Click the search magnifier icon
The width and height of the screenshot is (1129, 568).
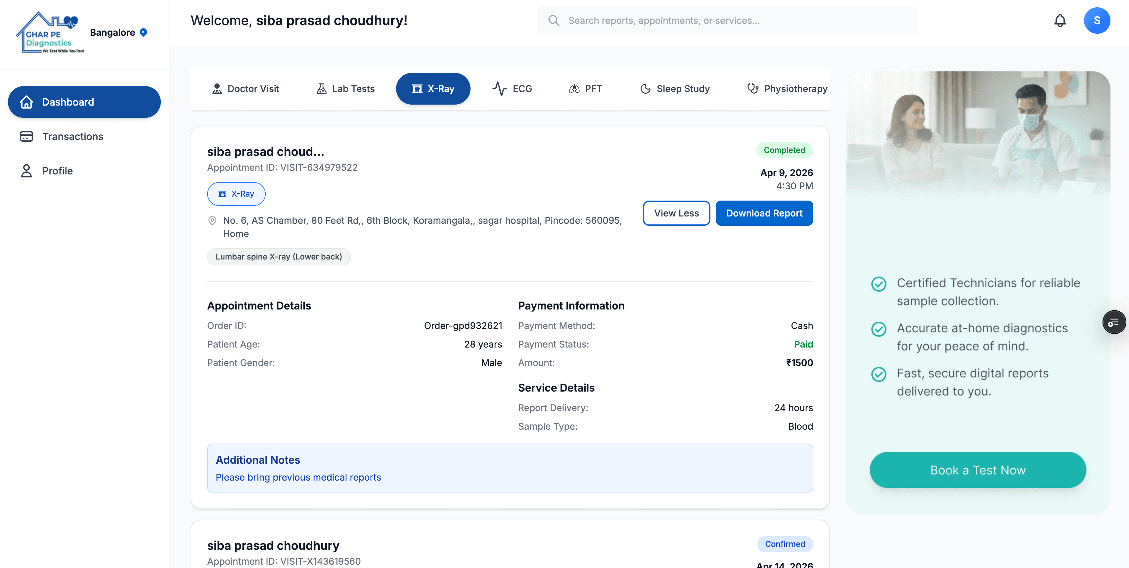coord(554,21)
